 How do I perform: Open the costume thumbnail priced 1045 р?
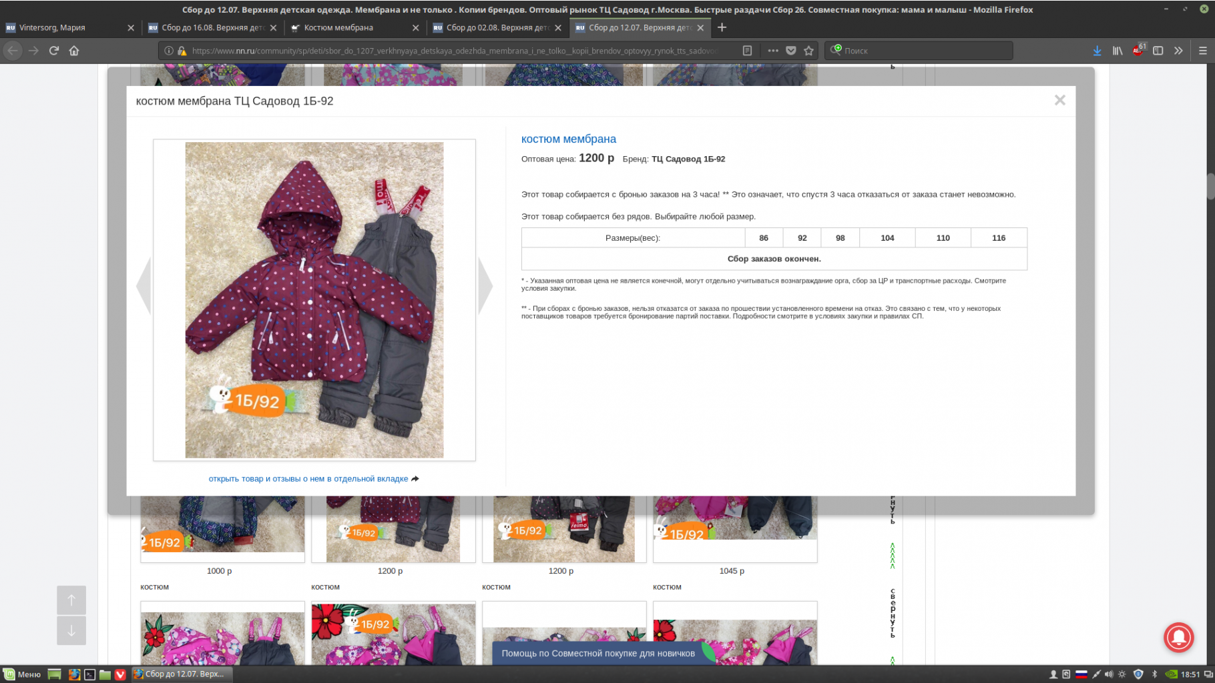point(735,529)
